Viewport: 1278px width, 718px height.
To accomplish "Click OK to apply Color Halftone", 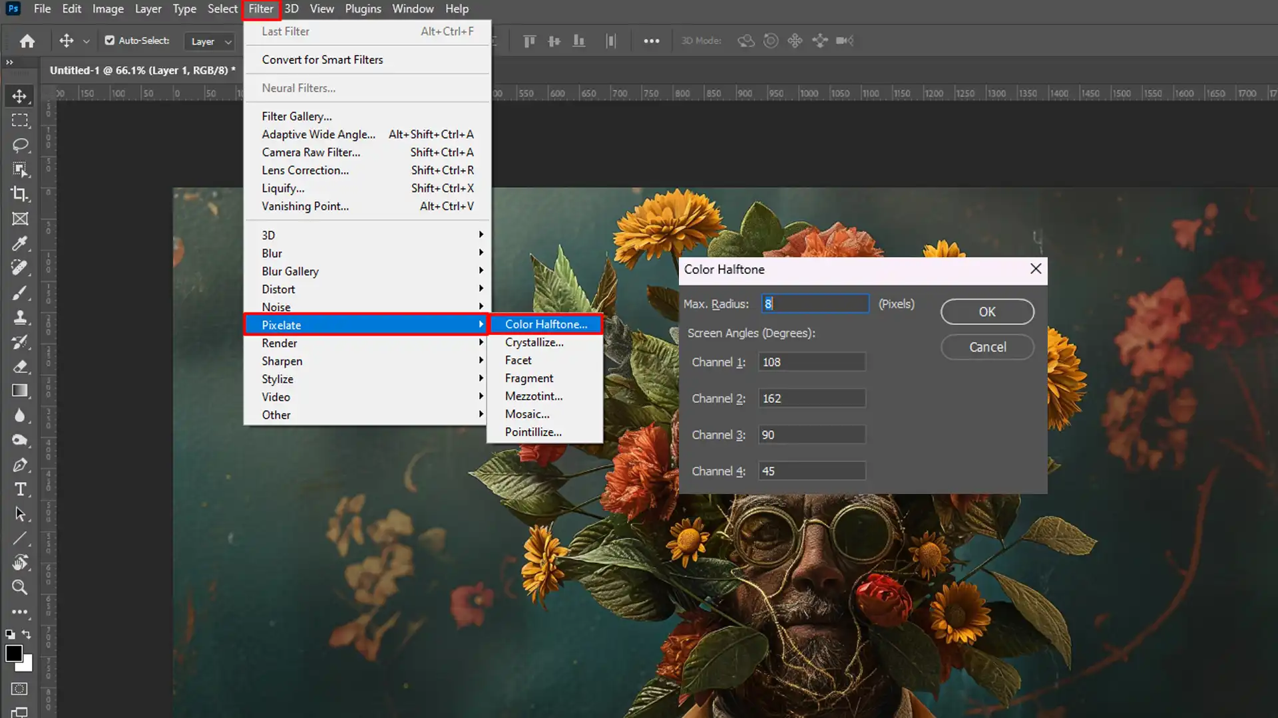I will coord(986,312).
